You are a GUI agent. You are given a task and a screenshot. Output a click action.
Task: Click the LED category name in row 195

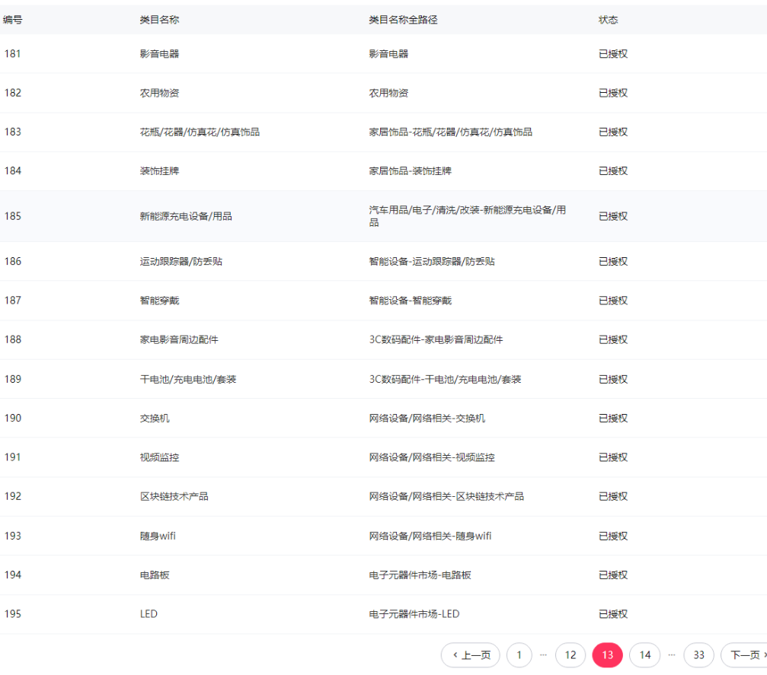tap(149, 614)
